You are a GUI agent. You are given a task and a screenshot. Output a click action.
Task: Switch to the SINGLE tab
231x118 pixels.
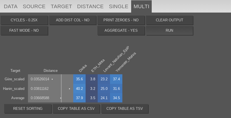pos(119,7)
